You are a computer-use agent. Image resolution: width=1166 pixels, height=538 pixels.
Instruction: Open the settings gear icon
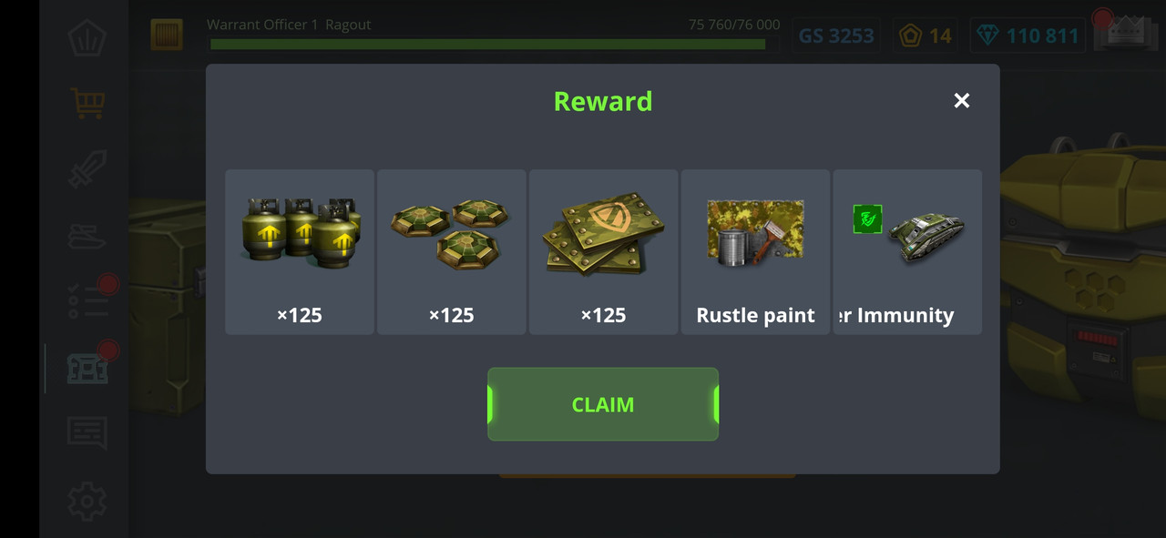87,502
